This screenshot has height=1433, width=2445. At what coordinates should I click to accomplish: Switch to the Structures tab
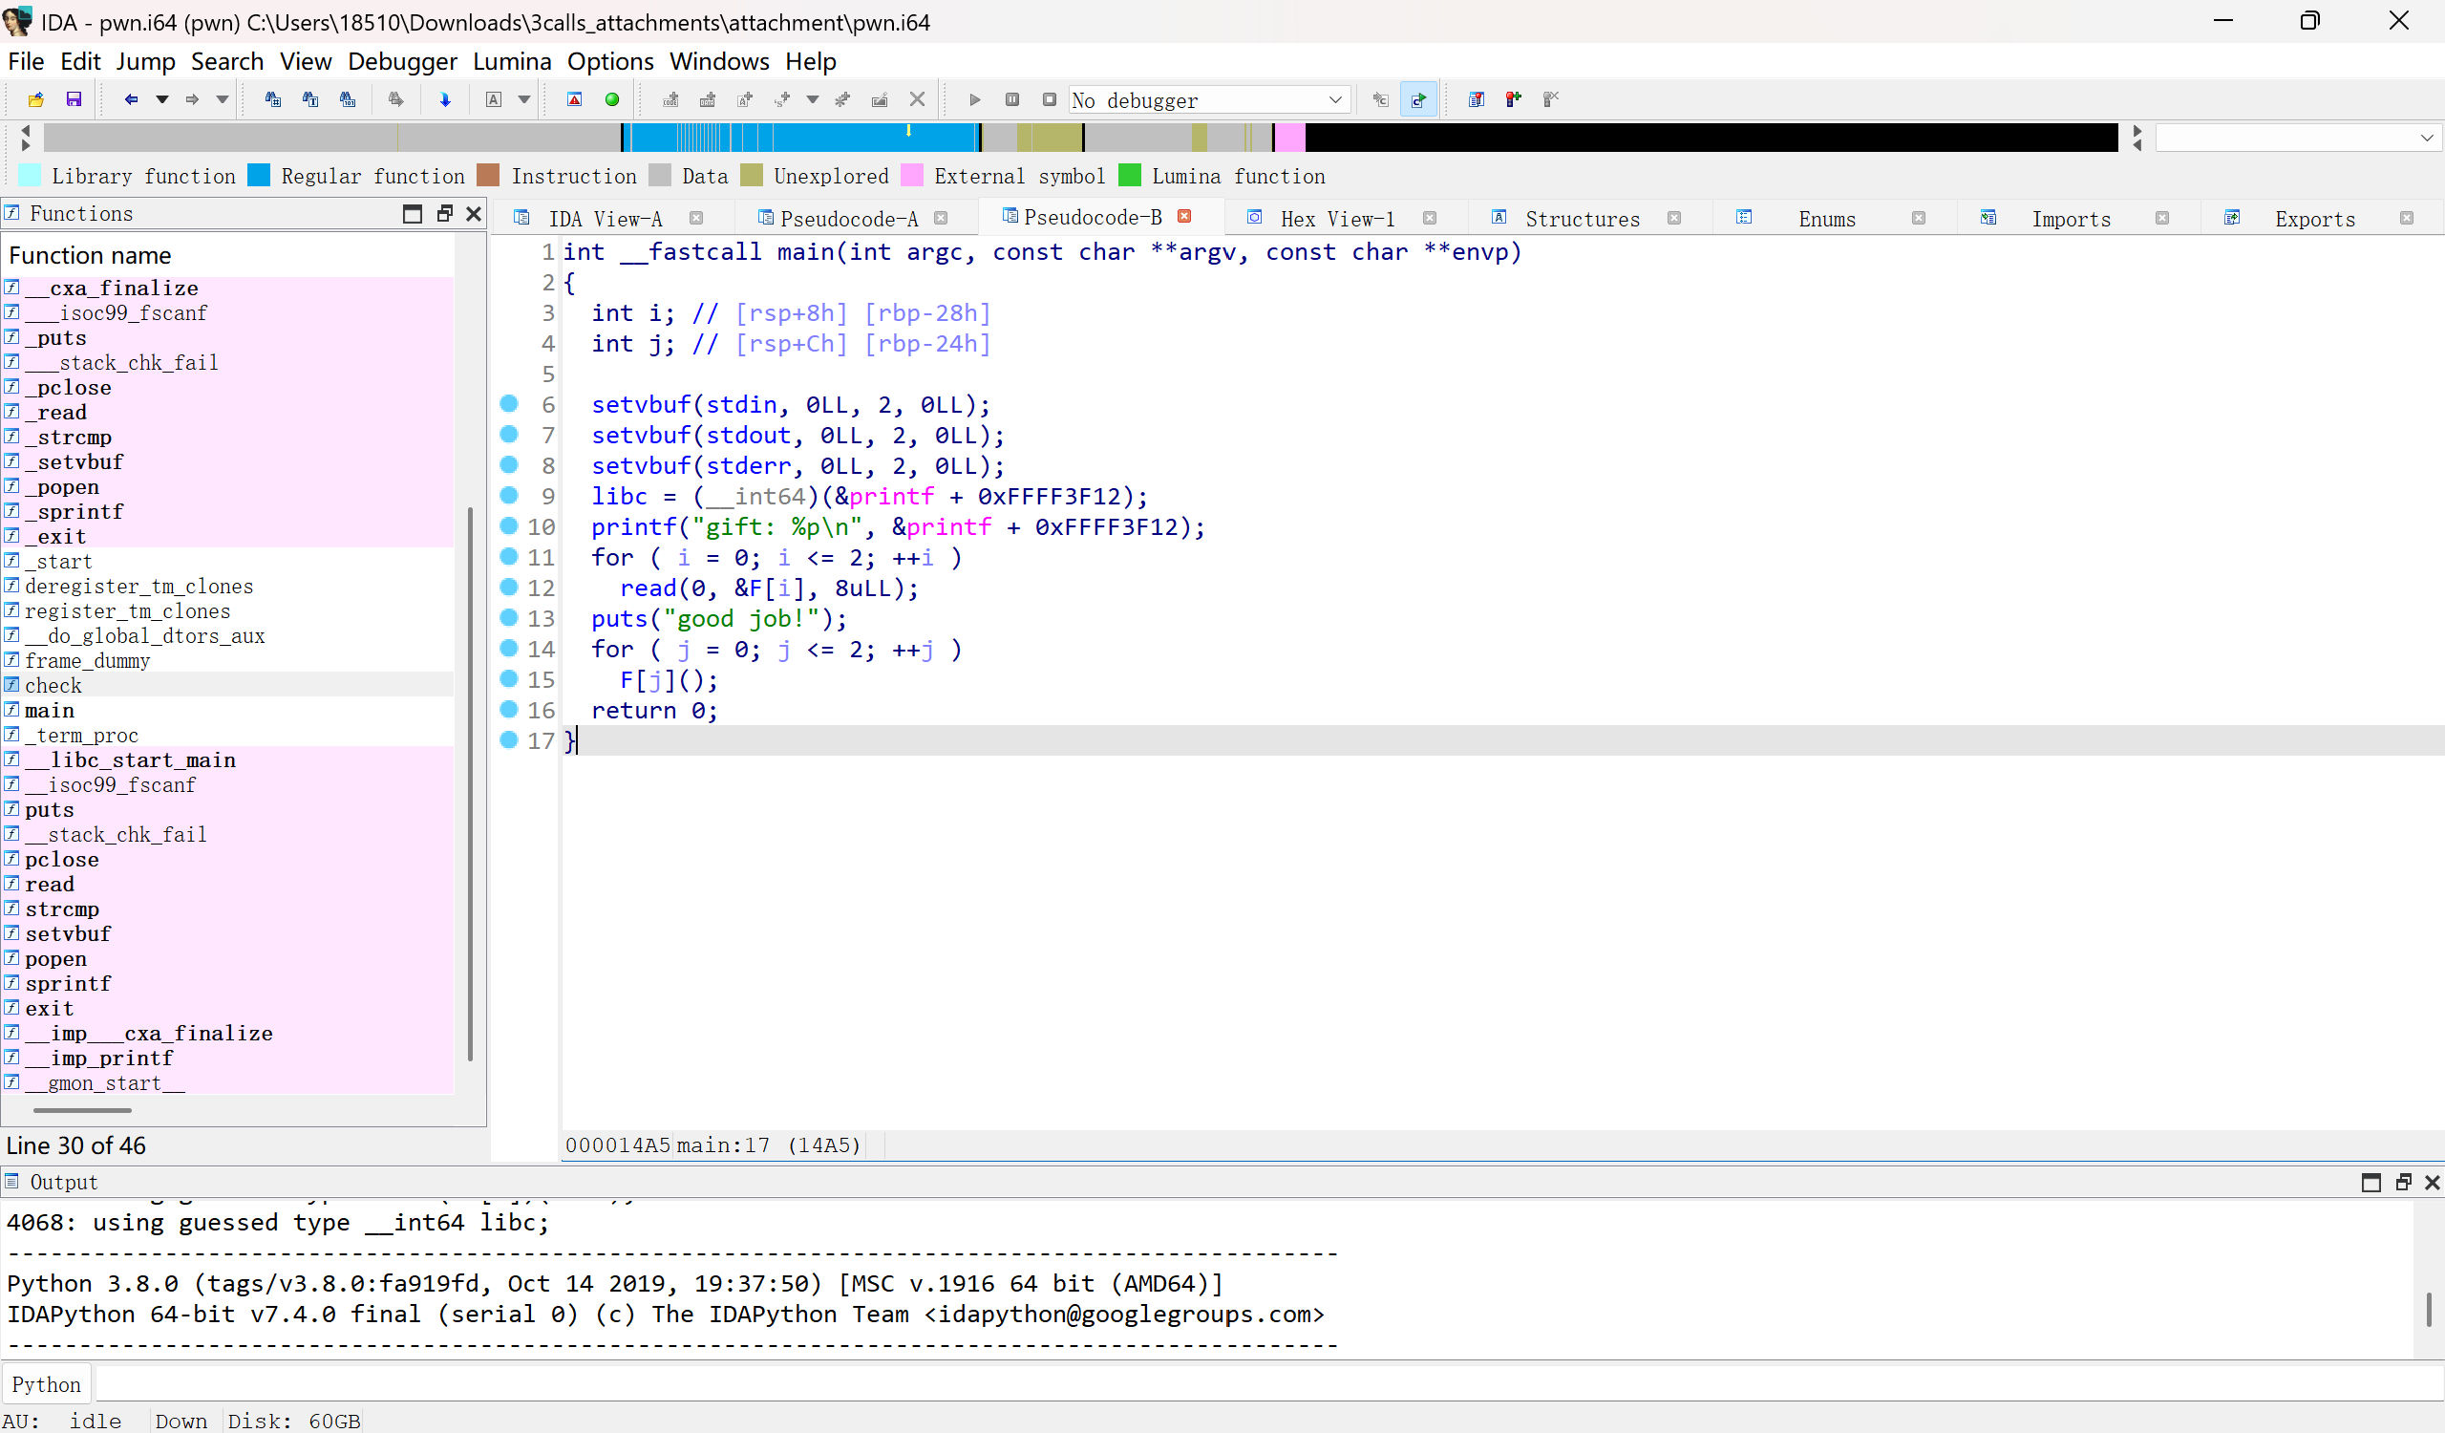[x=1582, y=220]
